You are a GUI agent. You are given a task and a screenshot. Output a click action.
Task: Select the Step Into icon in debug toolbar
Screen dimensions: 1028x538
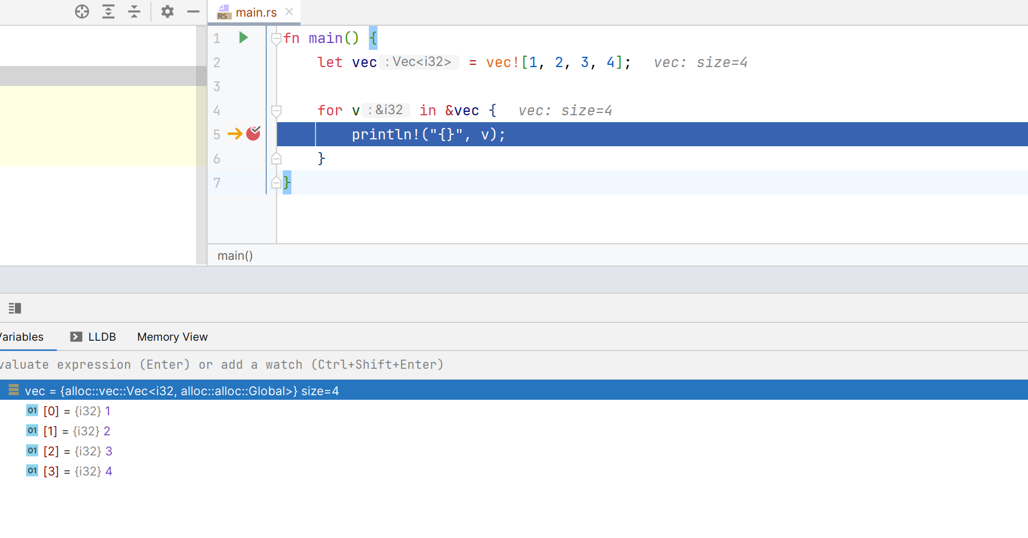click(x=108, y=11)
